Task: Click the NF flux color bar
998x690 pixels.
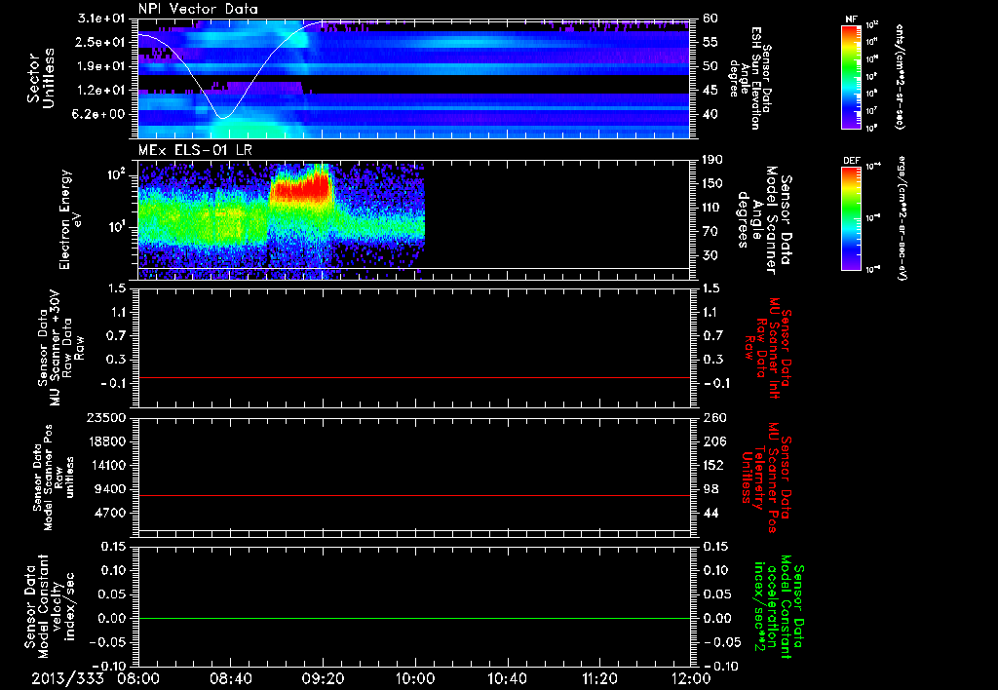Action: pos(852,76)
